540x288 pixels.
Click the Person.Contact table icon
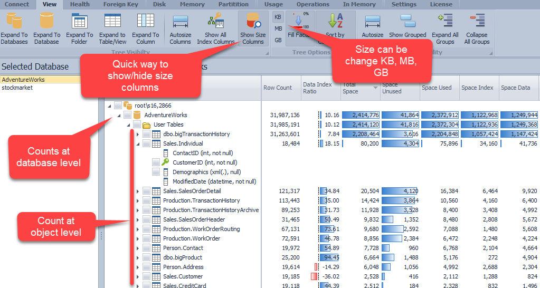pyautogui.click(x=156, y=248)
